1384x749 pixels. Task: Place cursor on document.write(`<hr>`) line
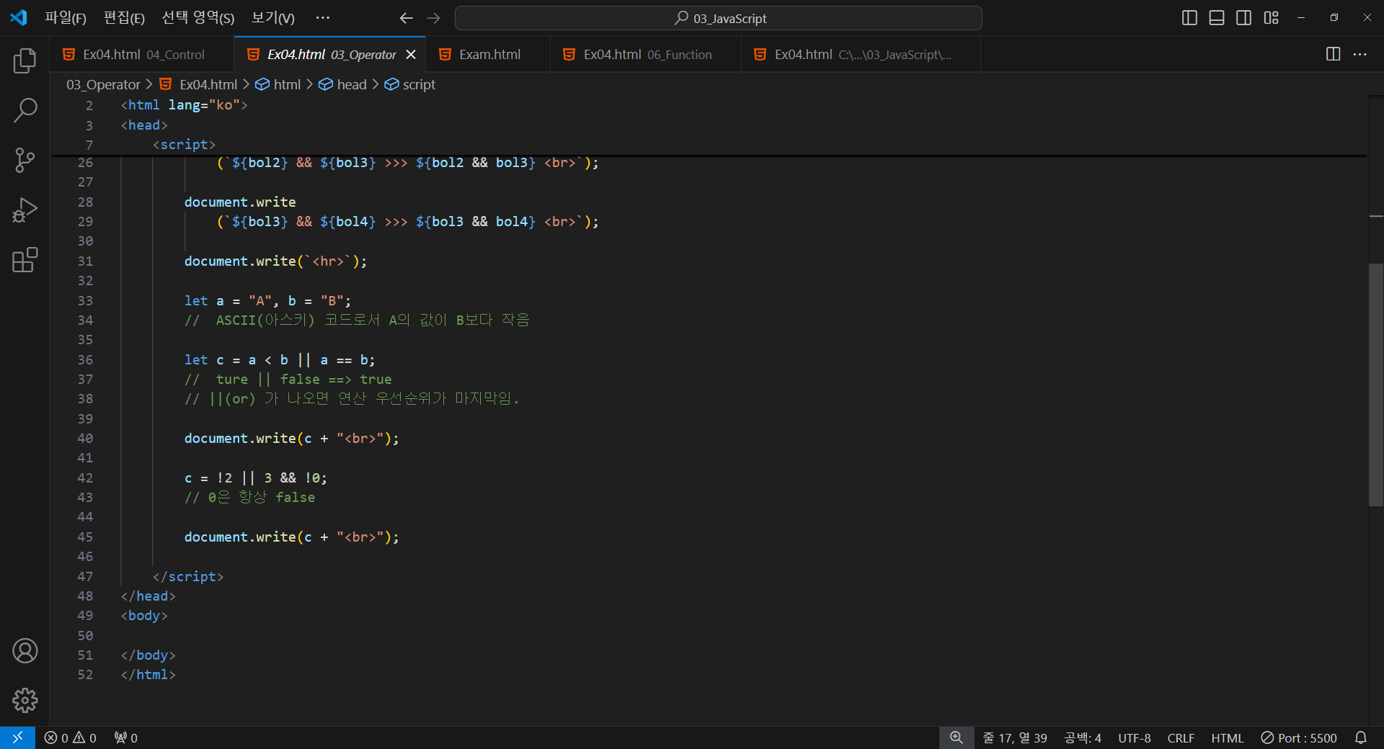[x=275, y=261]
